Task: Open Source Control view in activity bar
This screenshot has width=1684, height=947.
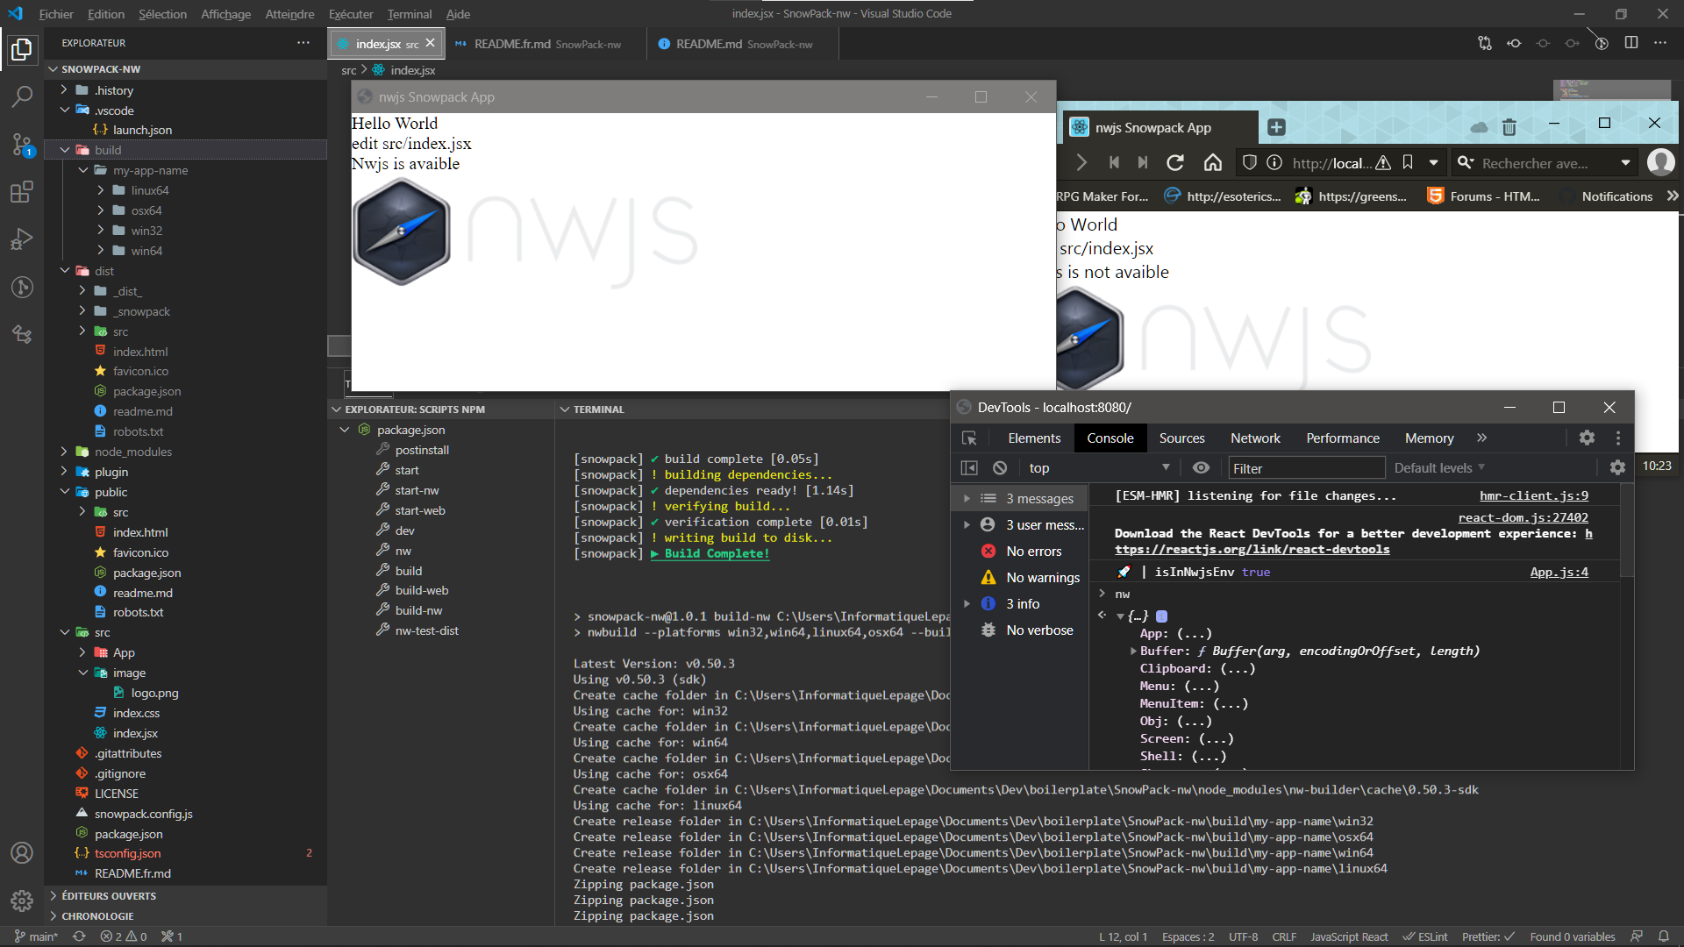Action: pos(22,145)
